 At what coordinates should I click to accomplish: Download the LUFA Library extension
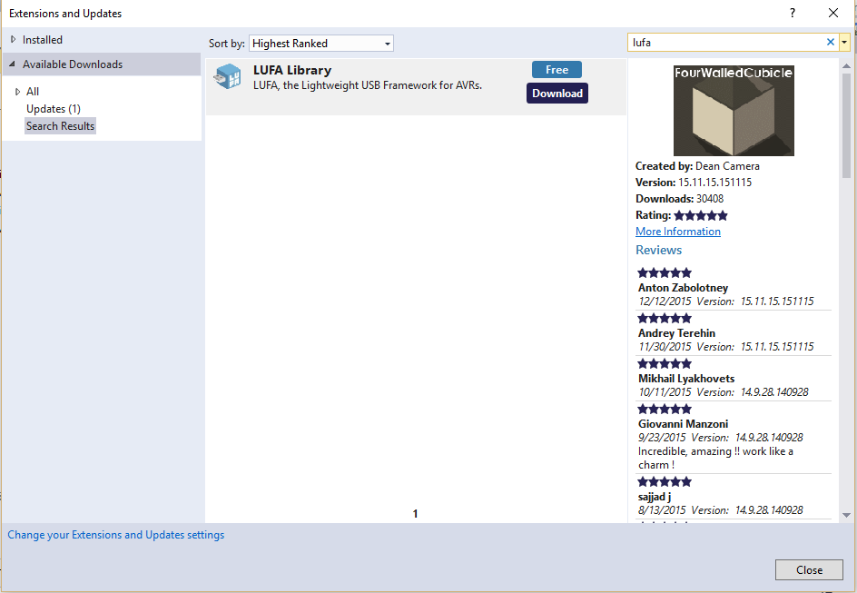coord(557,93)
